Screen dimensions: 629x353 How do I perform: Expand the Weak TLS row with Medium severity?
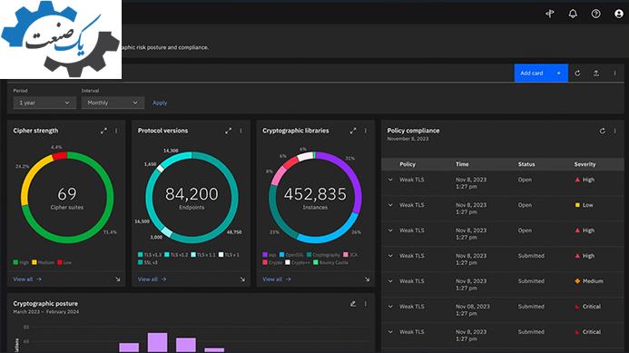390,280
